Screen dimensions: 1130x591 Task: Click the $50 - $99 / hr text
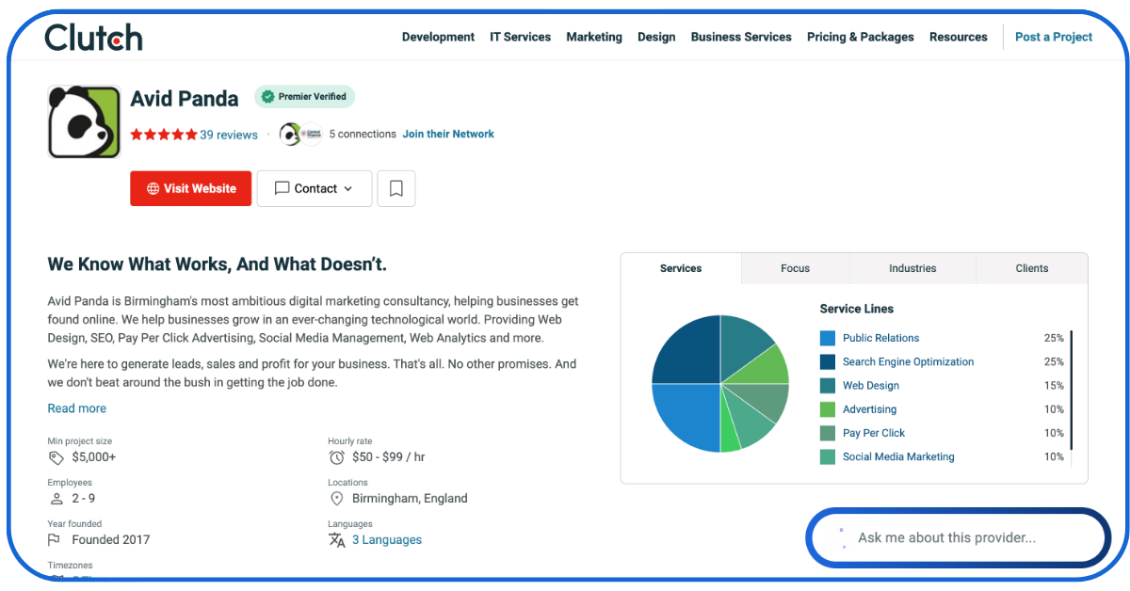389,457
